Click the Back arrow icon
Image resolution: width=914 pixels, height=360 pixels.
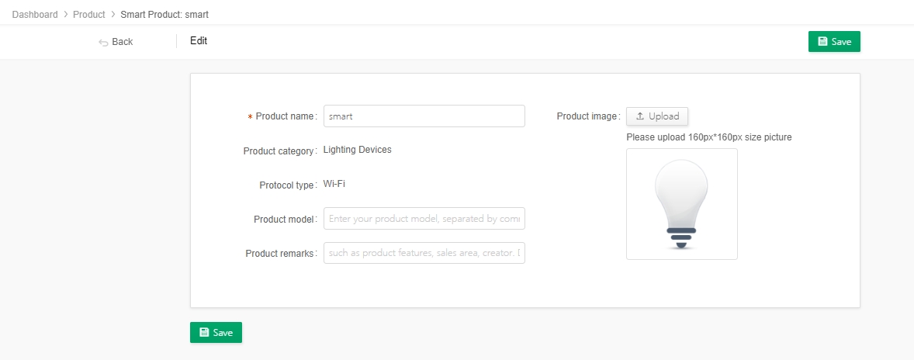click(x=103, y=42)
